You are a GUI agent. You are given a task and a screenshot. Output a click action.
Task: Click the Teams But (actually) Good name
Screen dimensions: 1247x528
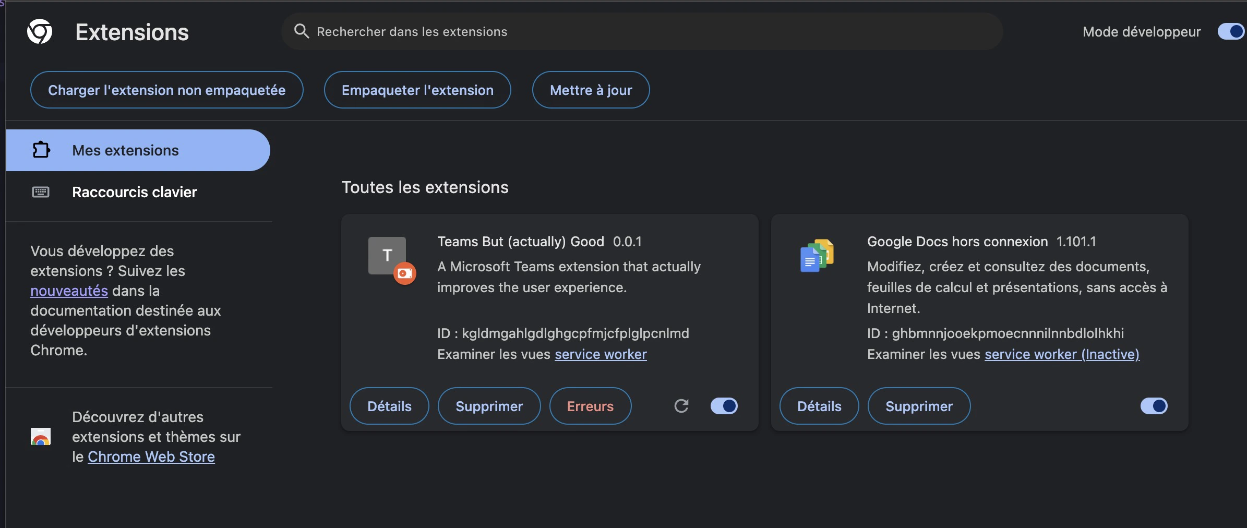(x=521, y=242)
